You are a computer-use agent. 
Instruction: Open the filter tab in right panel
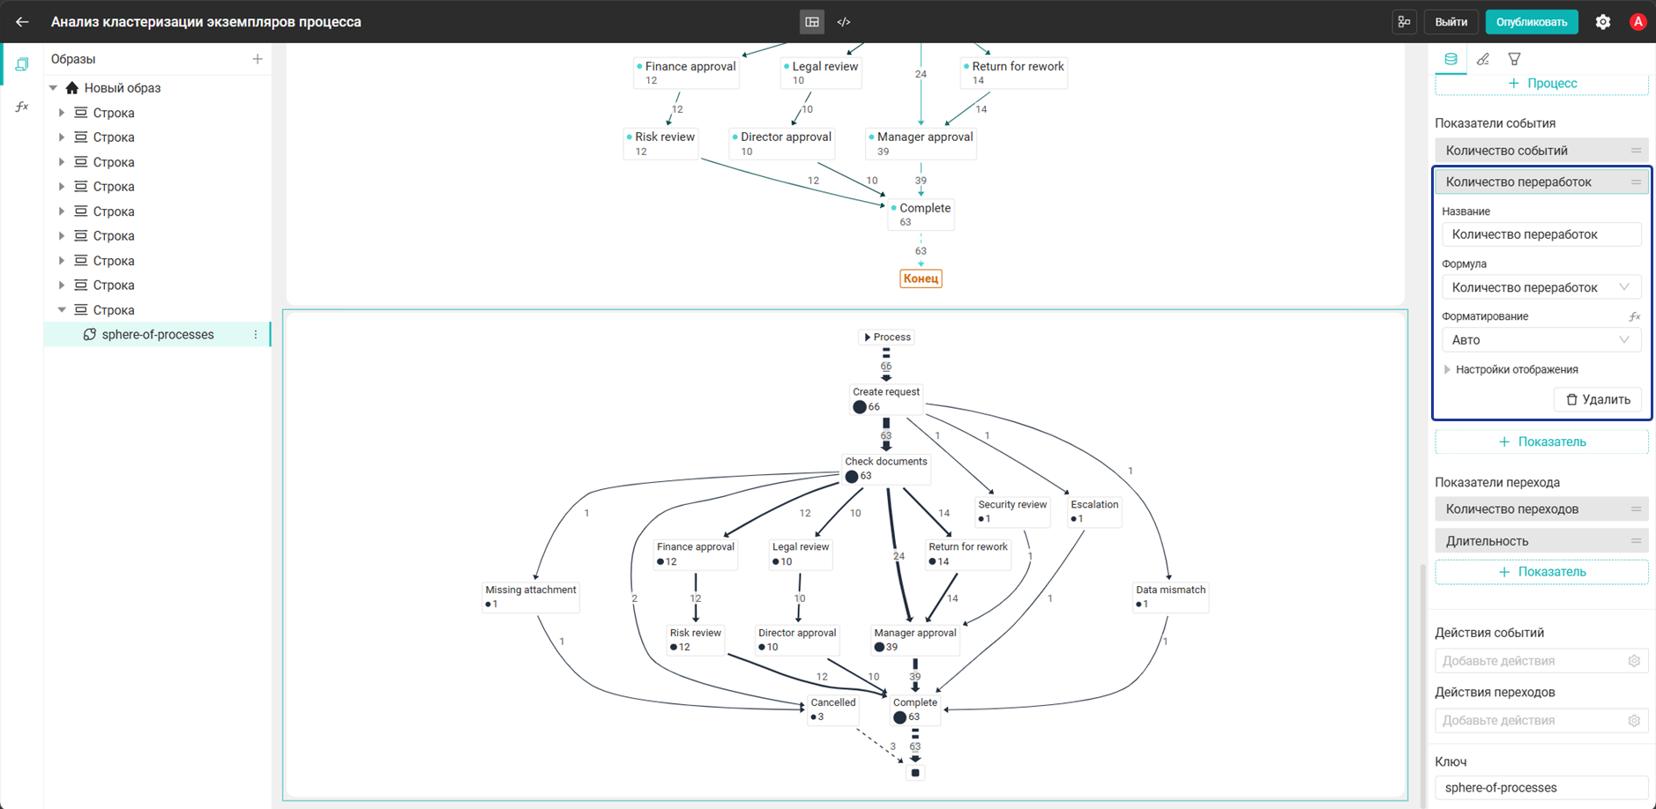coord(1514,59)
